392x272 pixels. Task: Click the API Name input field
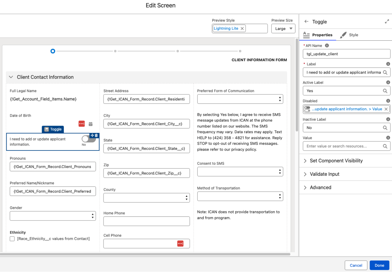[x=347, y=54]
